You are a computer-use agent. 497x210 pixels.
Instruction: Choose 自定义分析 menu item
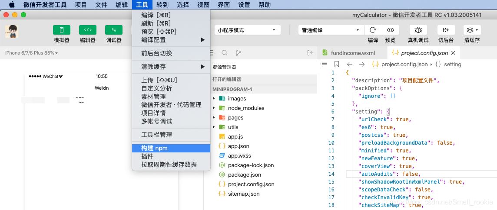[x=171, y=88]
